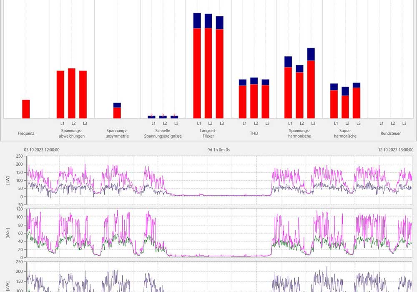Click the L1 label above Rundsteuer
The width and height of the screenshot is (417, 292).
pyautogui.click(x=382, y=123)
